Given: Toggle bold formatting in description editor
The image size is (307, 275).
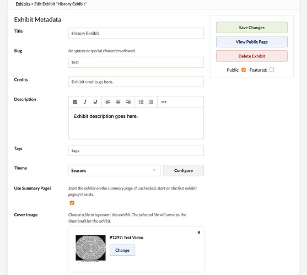Looking at the screenshot, I should [75, 102].
